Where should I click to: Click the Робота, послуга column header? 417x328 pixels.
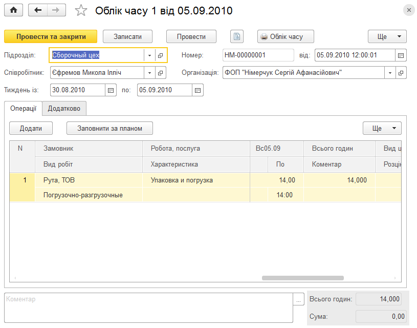tap(196, 149)
